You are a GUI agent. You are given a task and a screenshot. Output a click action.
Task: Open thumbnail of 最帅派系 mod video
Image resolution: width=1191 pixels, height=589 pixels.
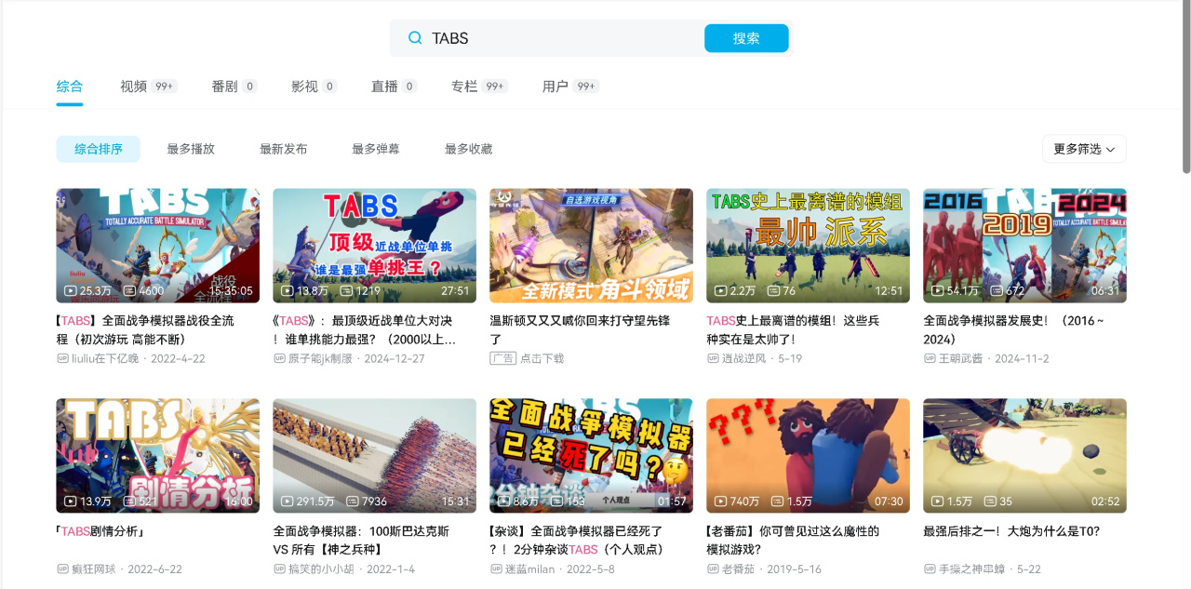809,246
